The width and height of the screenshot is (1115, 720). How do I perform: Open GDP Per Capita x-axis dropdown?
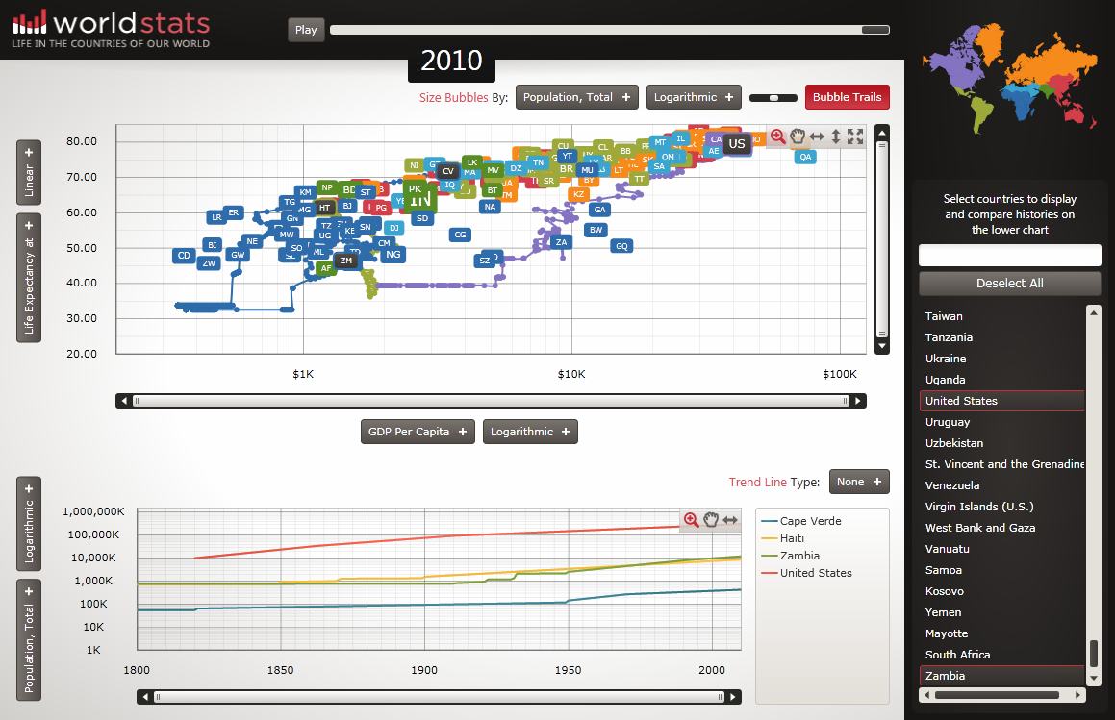click(418, 432)
